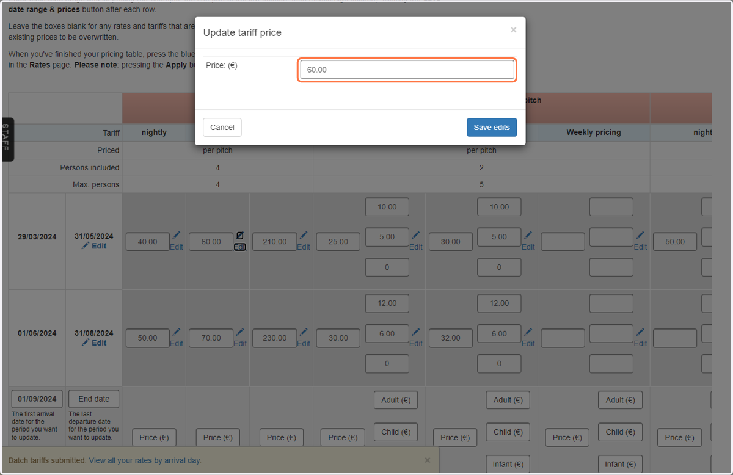The width and height of the screenshot is (733, 475).
Task: Click Weekly pricing pencil Edit in 01/06/2024 row
Action: (x=640, y=338)
